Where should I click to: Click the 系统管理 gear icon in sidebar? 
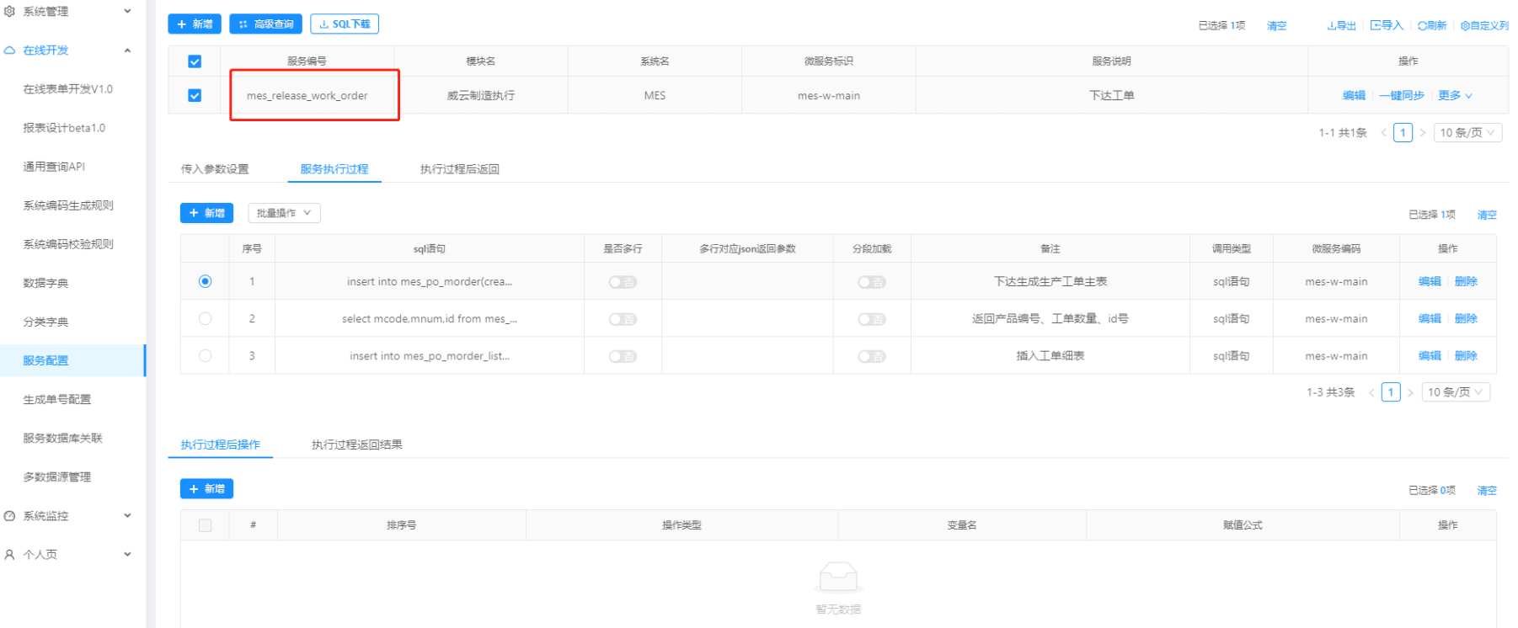coord(9,12)
